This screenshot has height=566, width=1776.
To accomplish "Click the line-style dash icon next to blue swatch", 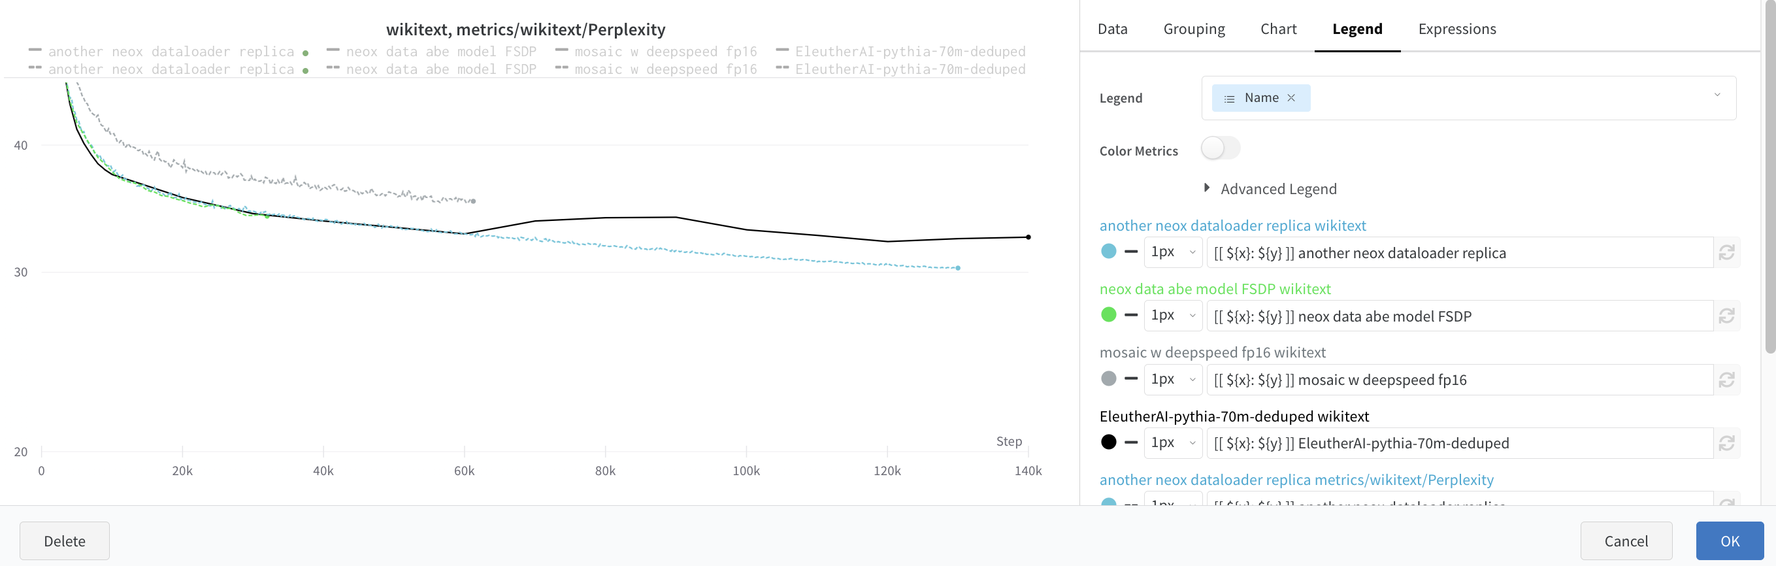I will (1130, 252).
